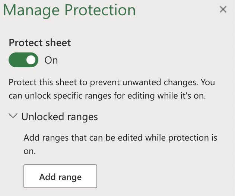Click the 'Protect sheet' bold label
The image size is (235, 196).
click(x=40, y=42)
